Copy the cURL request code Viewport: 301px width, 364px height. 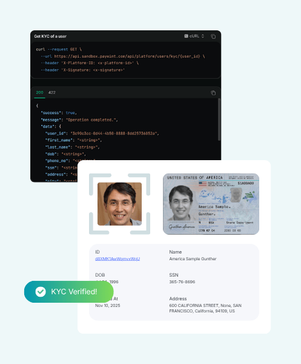213,36
